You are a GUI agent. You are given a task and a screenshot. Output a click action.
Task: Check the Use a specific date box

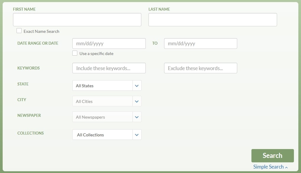(75, 53)
